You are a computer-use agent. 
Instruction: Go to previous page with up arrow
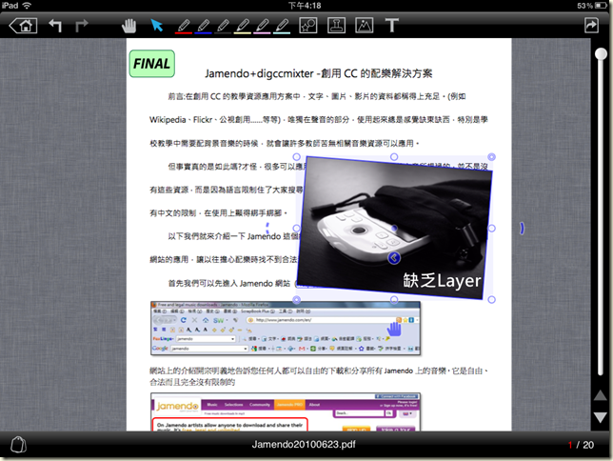(x=601, y=395)
